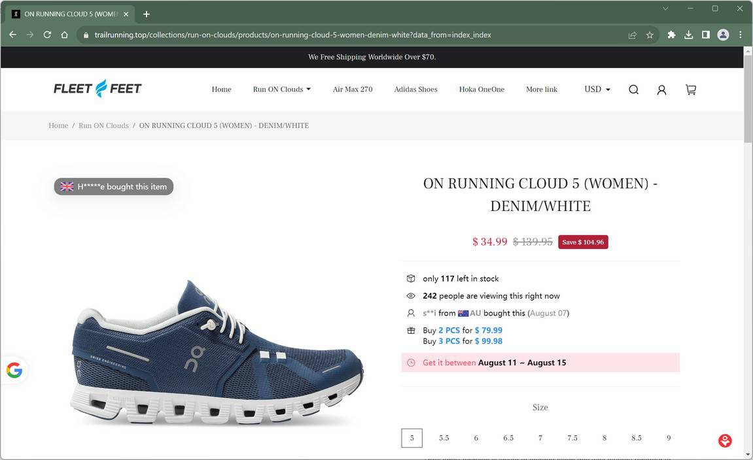Click the browser forward arrow
Image resolution: width=753 pixels, height=460 pixels.
(30, 35)
